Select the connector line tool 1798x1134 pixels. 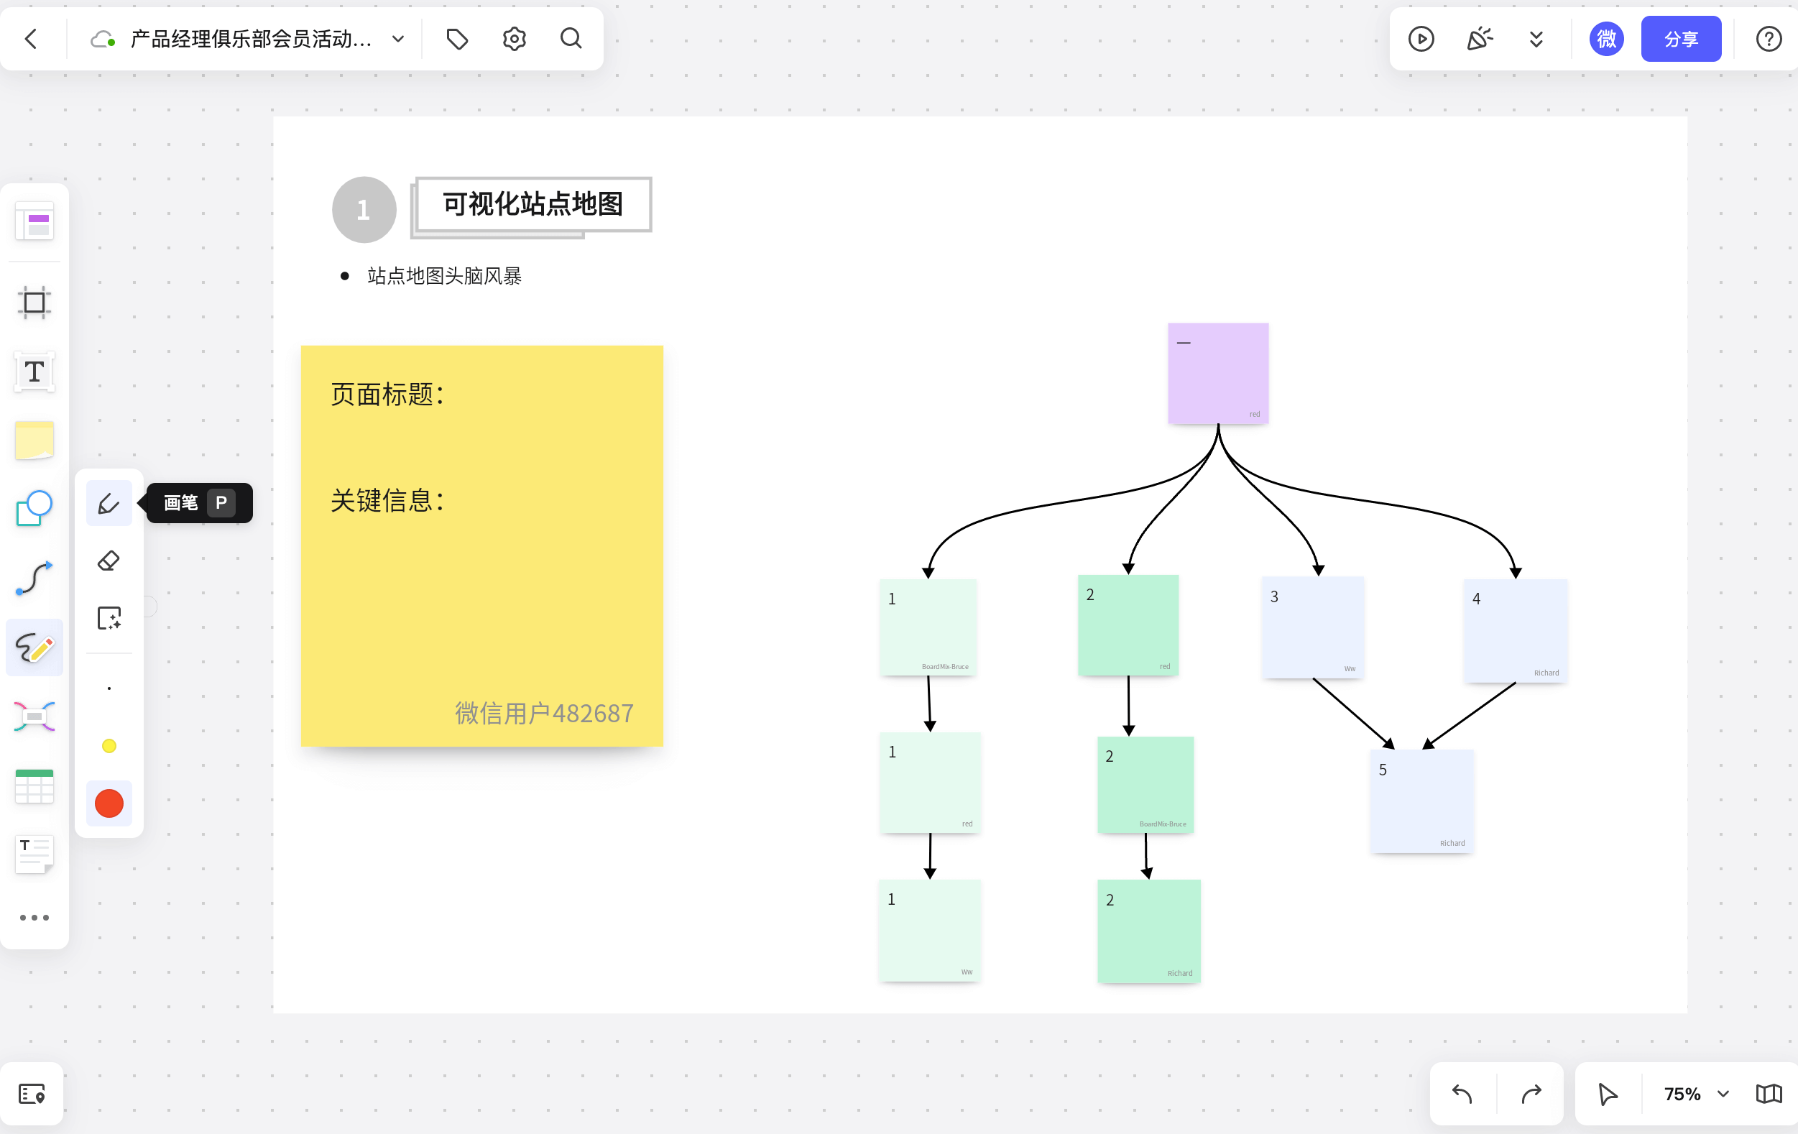[34, 578]
